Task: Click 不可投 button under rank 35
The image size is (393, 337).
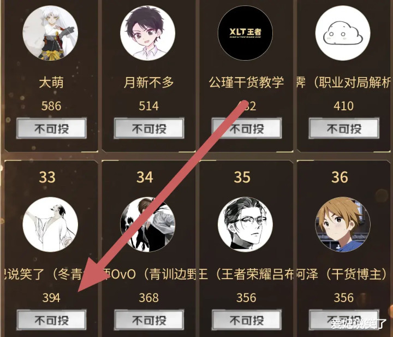Action: (247, 320)
